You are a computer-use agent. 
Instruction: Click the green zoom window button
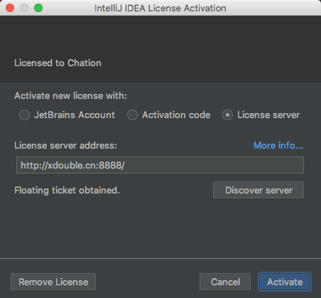(38, 8)
